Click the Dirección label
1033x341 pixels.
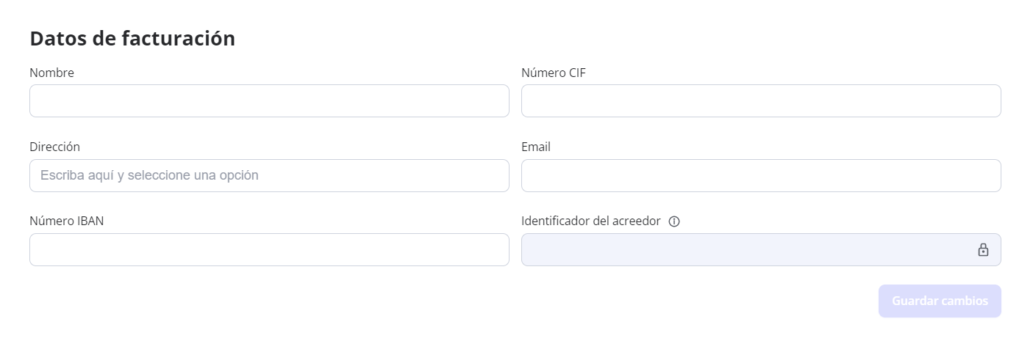pyautogui.click(x=54, y=147)
